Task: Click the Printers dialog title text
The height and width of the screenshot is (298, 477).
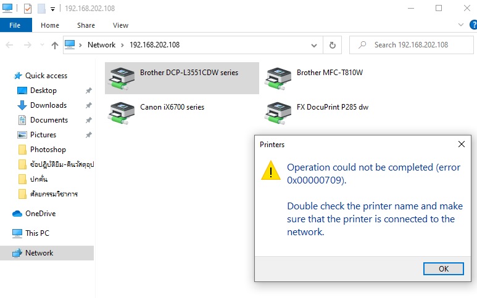Action: [x=272, y=145]
